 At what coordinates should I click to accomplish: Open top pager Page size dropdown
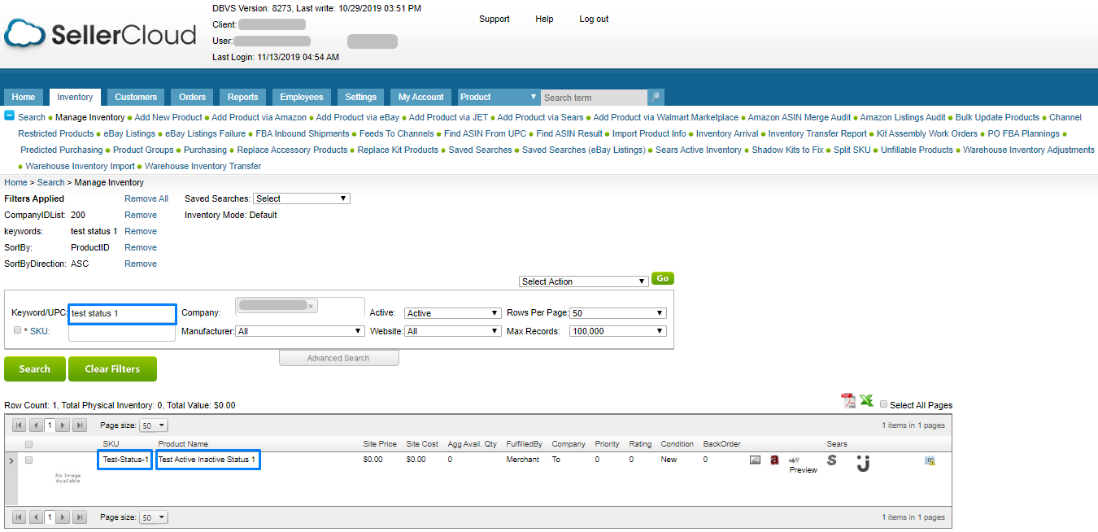point(154,425)
